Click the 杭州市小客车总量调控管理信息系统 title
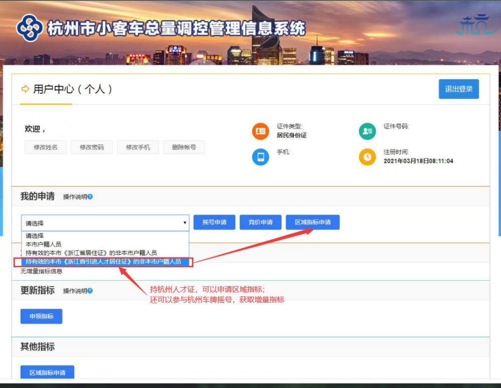Viewport: 501px width, 388px height. 177,29
